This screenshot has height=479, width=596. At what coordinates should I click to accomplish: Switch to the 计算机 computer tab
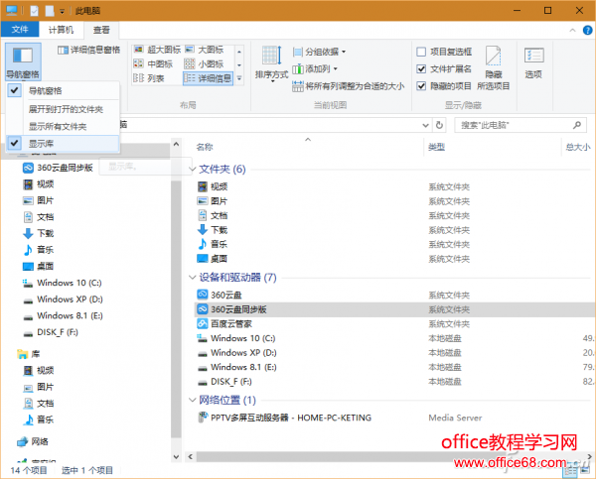[x=61, y=30]
